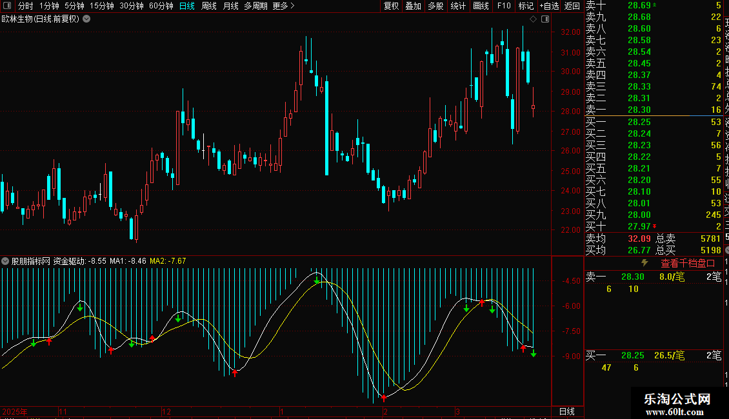The image size is (729, 419).
Task: Select the 买五 28.21 order row
Action: (x=654, y=168)
